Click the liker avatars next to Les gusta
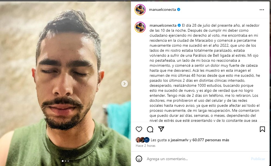This screenshot has width=271, height=166. point(143,140)
